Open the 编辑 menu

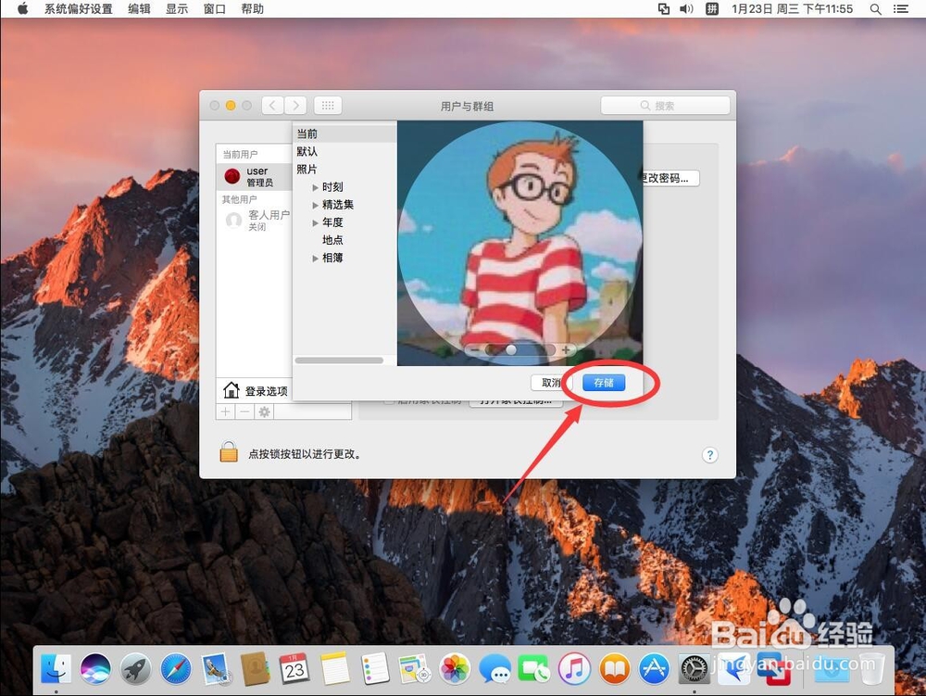[140, 9]
